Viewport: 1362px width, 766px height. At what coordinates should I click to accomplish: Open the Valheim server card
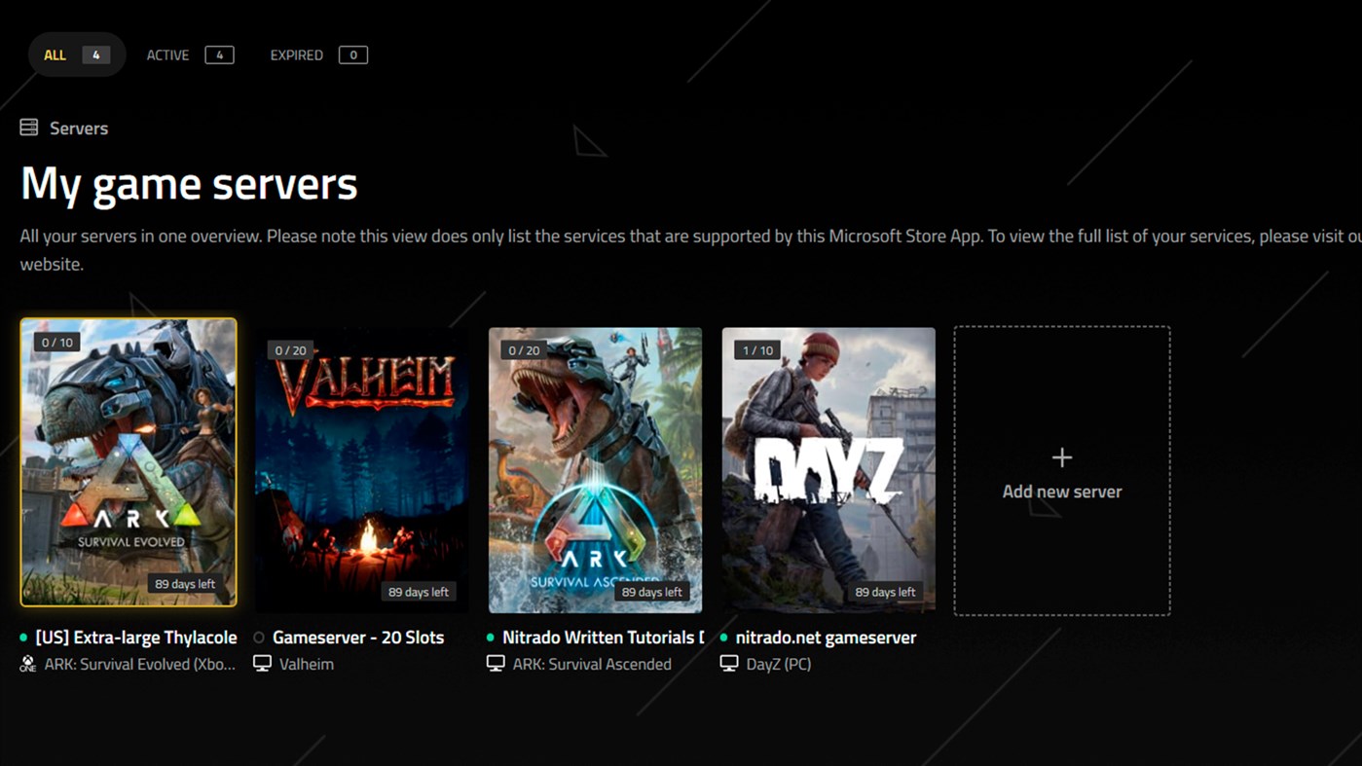(x=361, y=470)
